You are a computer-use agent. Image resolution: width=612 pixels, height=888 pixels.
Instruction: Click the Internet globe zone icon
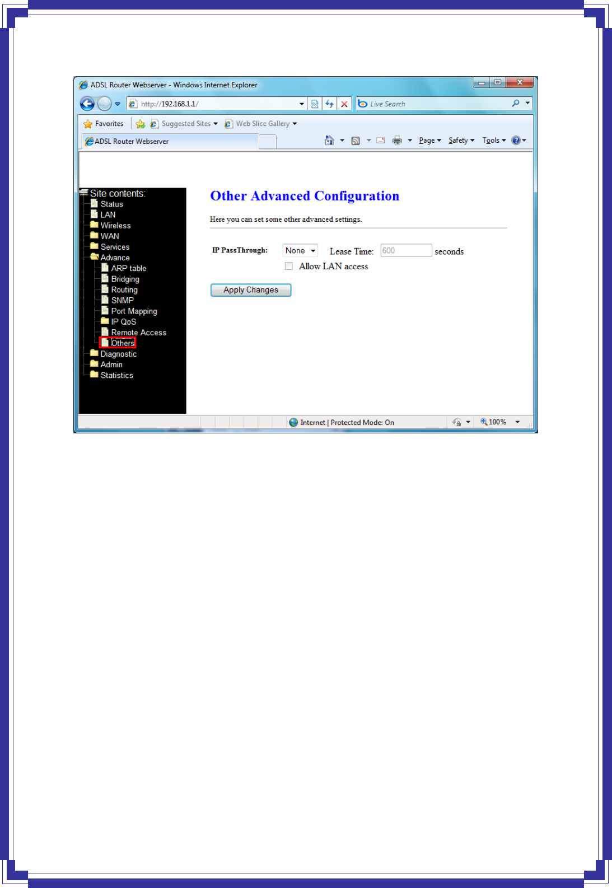293,422
